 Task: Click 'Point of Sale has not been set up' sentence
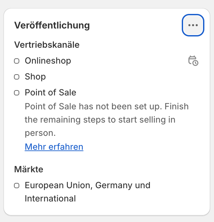tap(93, 106)
